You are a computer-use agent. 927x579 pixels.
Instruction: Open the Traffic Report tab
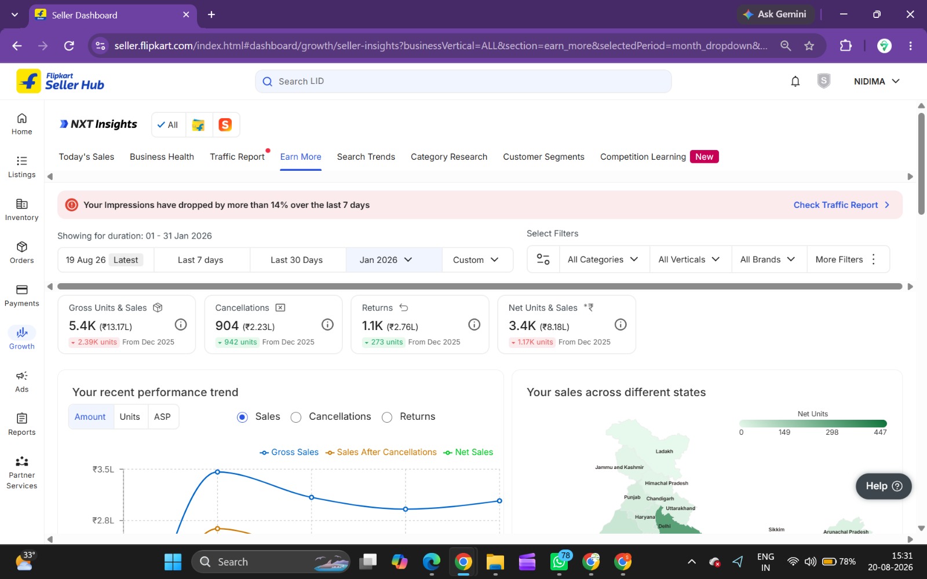[237, 157]
